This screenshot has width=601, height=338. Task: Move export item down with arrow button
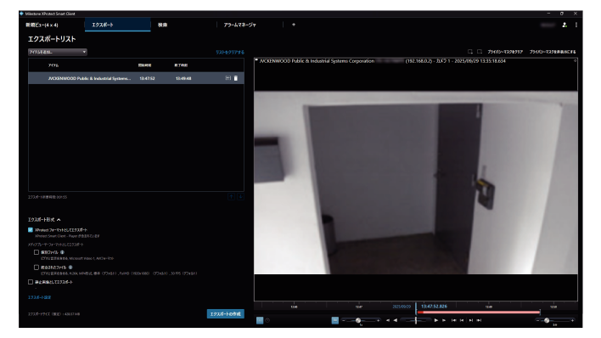point(241,197)
